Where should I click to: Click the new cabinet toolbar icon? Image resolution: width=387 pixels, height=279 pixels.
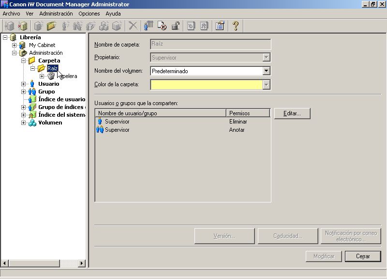pos(38,26)
